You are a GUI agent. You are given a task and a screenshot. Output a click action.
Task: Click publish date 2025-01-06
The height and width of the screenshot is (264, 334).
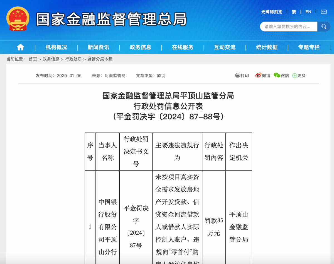coord(69,76)
